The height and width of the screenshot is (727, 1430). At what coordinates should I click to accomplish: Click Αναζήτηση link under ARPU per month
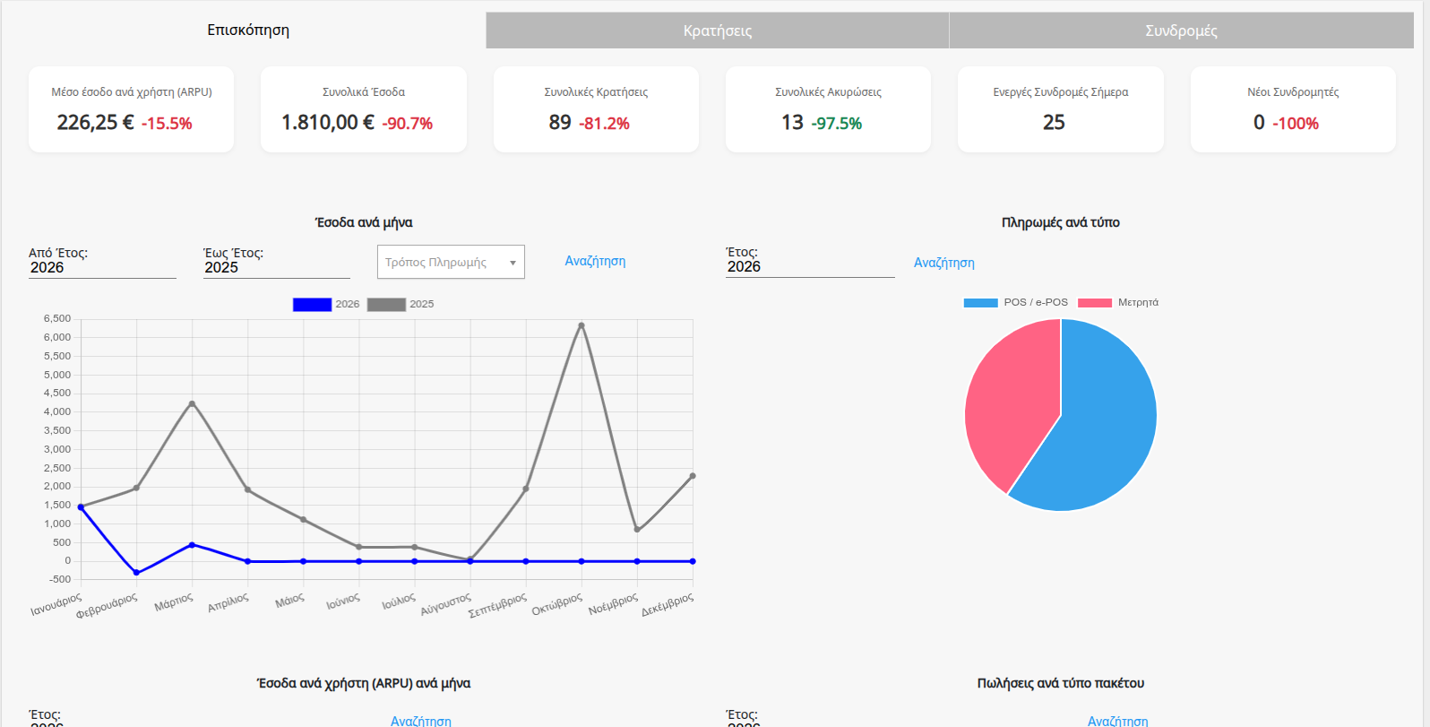(420, 721)
